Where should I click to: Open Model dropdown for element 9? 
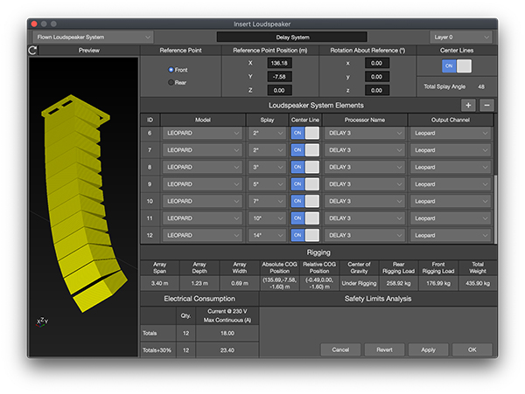203,184
